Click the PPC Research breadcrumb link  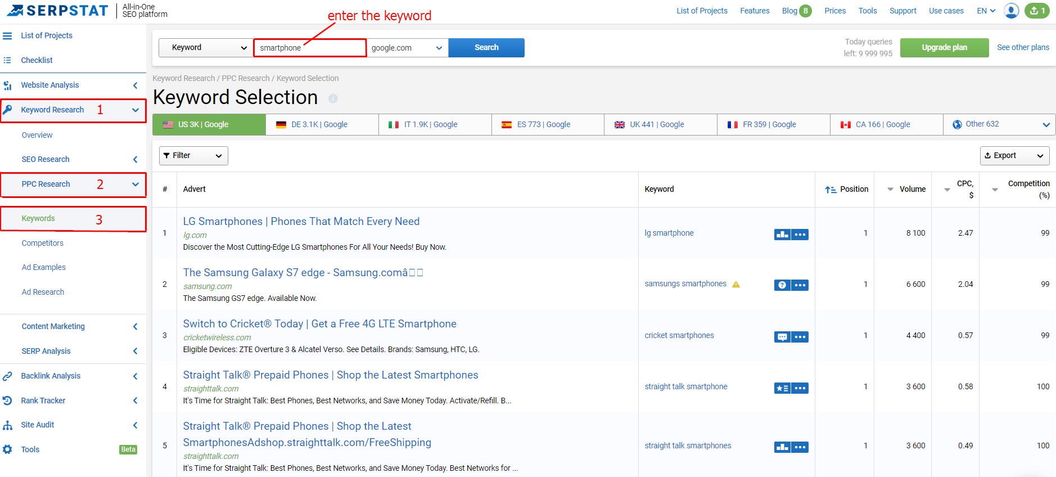pos(246,79)
